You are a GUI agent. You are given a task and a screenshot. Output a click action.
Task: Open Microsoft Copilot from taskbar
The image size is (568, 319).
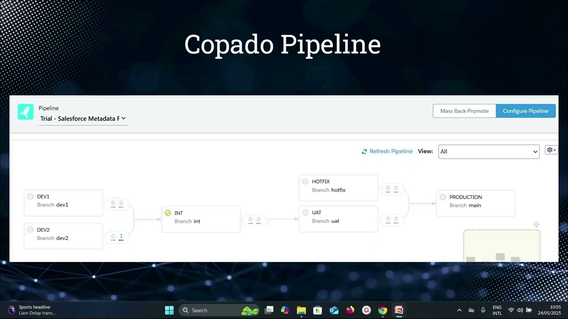(x=285, y=310)
